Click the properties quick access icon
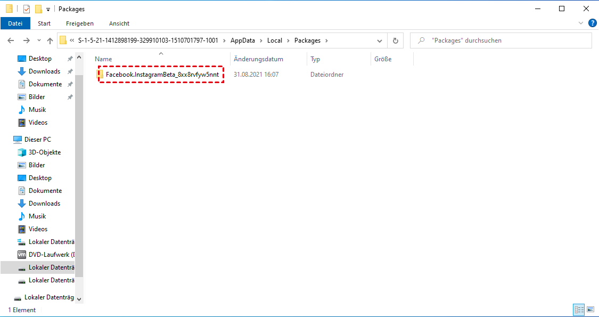599x317 pixels. pyautogui.click(x=27, y=9)
